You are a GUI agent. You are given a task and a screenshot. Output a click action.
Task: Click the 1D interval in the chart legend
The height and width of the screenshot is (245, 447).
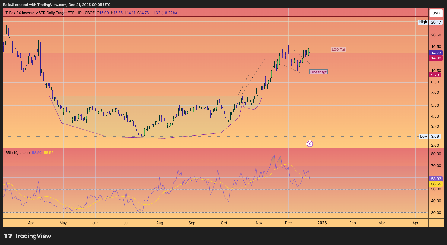point(80,13)
